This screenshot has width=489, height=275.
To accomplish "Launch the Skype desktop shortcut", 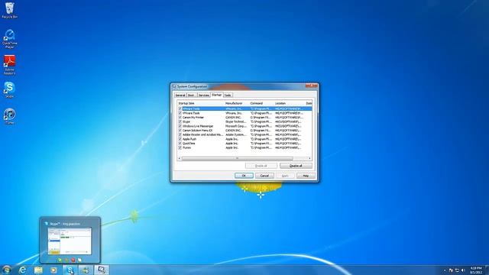I will click(x=10, y=90).
